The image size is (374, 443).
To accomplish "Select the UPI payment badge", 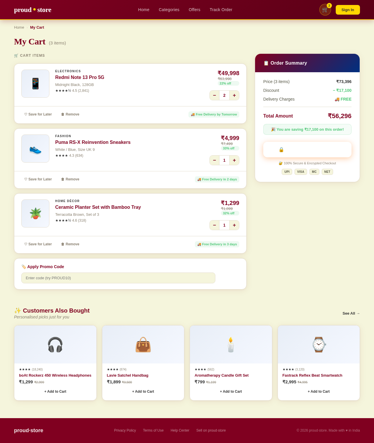I will pos(287,172).
